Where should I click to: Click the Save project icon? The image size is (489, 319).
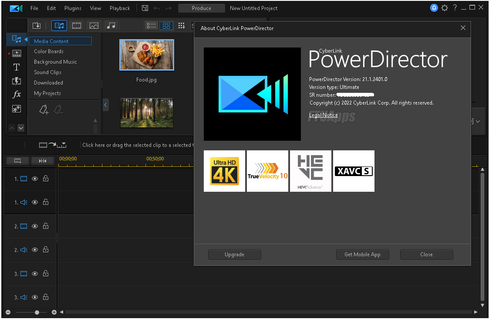(145, 8)
